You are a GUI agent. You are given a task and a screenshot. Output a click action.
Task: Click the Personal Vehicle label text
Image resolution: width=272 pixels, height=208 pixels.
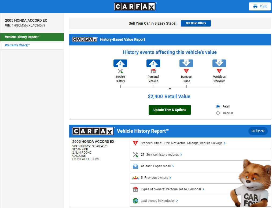click(153, 79)
